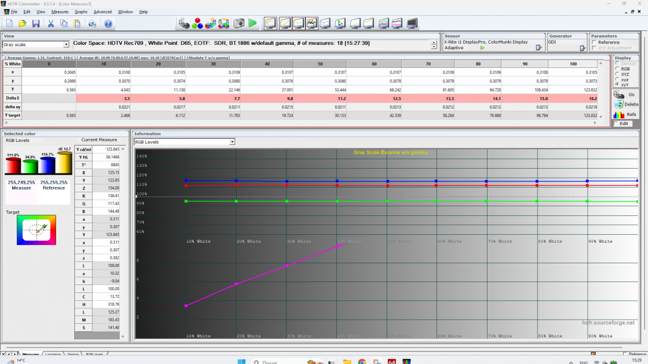Viewport: 648px width, 364px height.
Task: Click up arrow beside Color Space description
Action: 433,42
